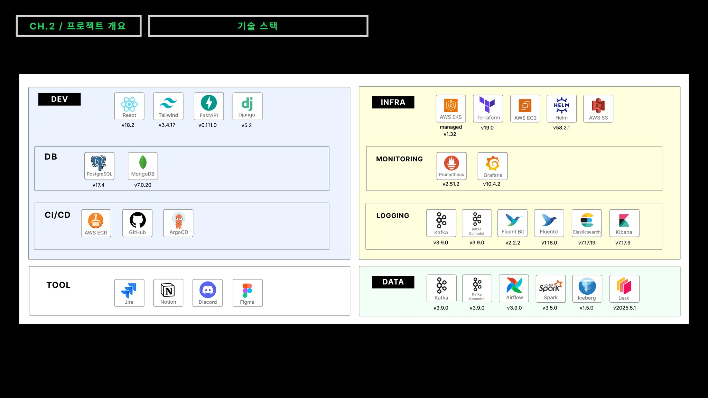Click the Terraform icon

pyautogui.click(x=488, y=108)
